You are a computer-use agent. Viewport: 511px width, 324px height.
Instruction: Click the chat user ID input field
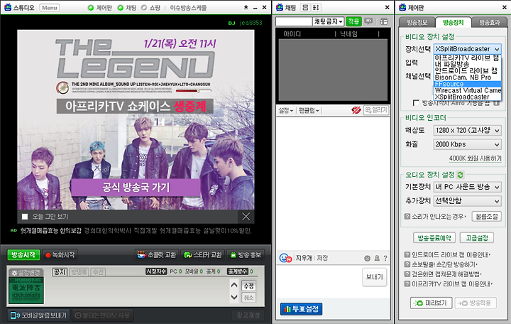coord(294,21)
